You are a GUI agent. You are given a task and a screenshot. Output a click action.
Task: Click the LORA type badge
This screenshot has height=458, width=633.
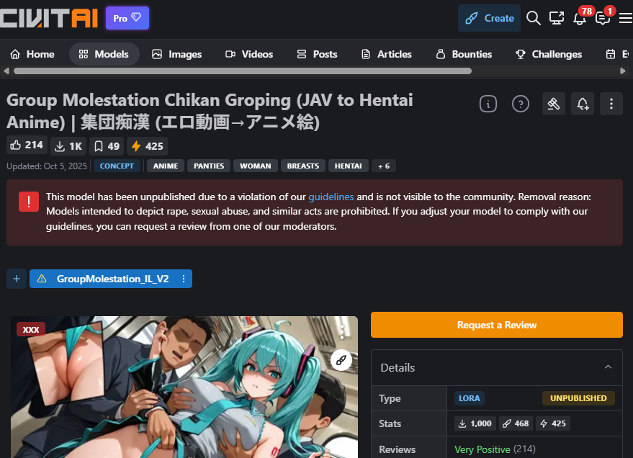(x=469, y=398)
